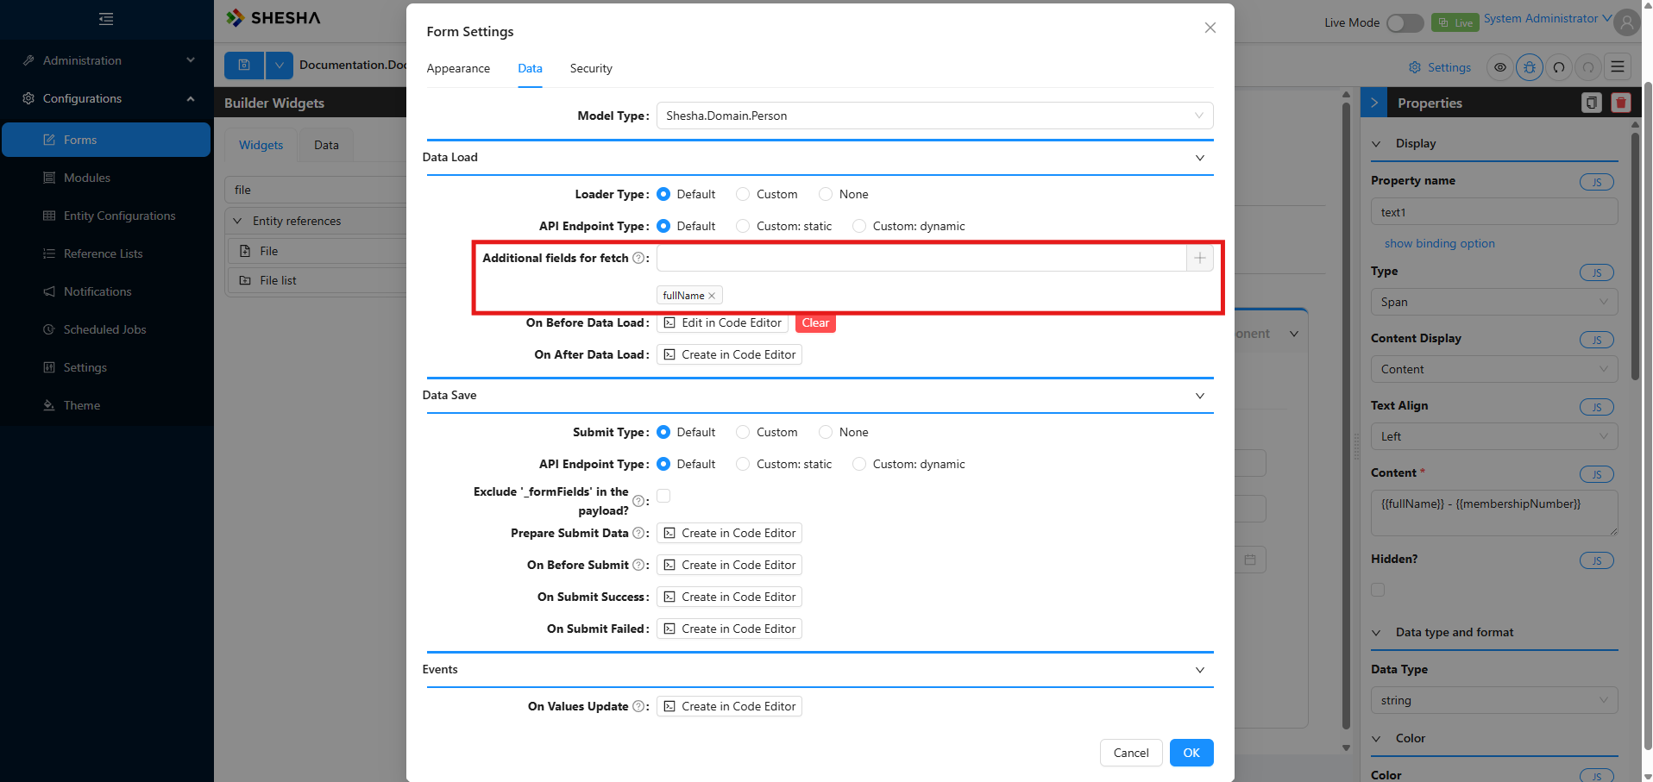
Task: Select the Data tab in Form Settings
Action: pyautogui.click(x=530, y=68)
